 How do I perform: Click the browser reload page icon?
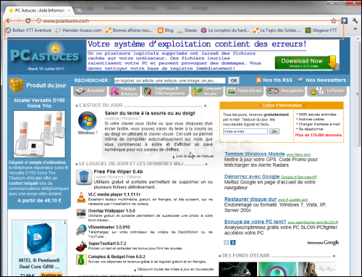pyautogui.click(x=28, y=21)
